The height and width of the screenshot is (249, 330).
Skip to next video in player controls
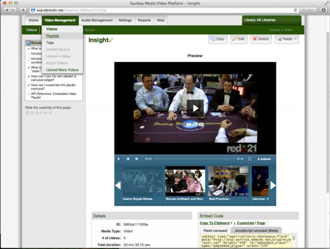tap(137, 159)
